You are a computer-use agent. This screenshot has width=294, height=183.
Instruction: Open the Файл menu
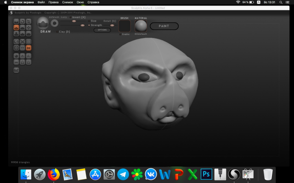[x=41, y=2]
